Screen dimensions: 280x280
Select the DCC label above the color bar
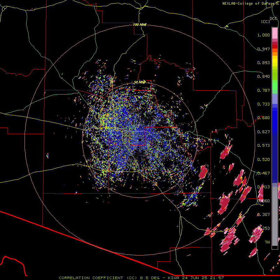(x=273, y=19)
